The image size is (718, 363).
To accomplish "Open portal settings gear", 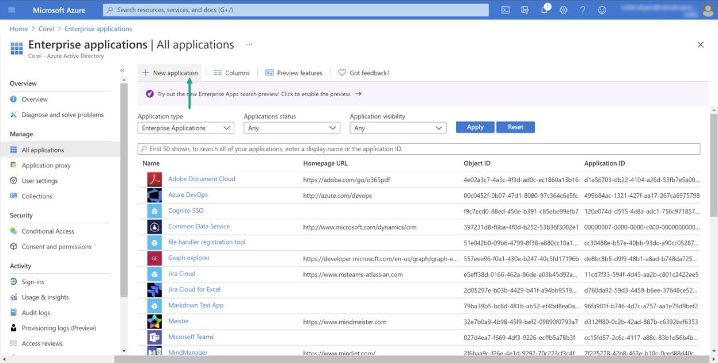I will coord(564,10).
